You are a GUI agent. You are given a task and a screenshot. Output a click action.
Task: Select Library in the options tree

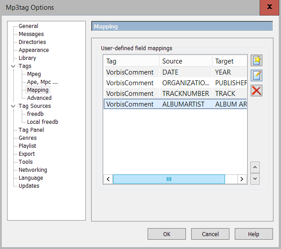(27, 58)
